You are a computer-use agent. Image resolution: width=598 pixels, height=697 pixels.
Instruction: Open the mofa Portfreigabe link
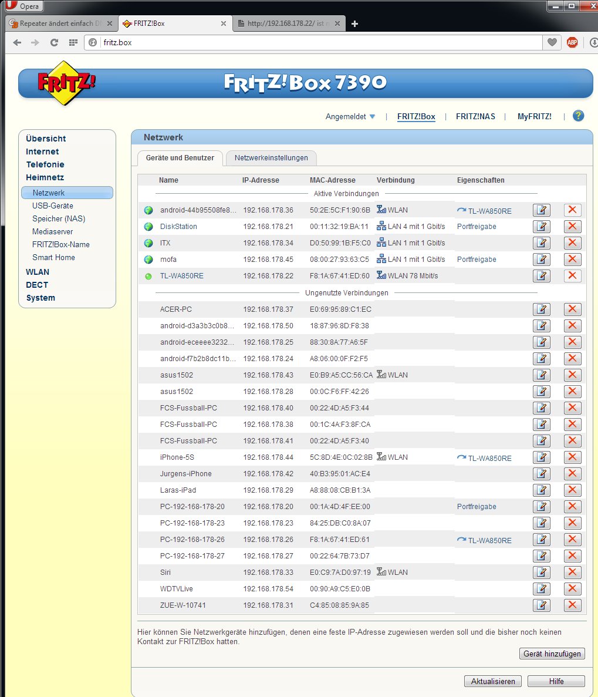pyautogui.click(x=477, y=260)
